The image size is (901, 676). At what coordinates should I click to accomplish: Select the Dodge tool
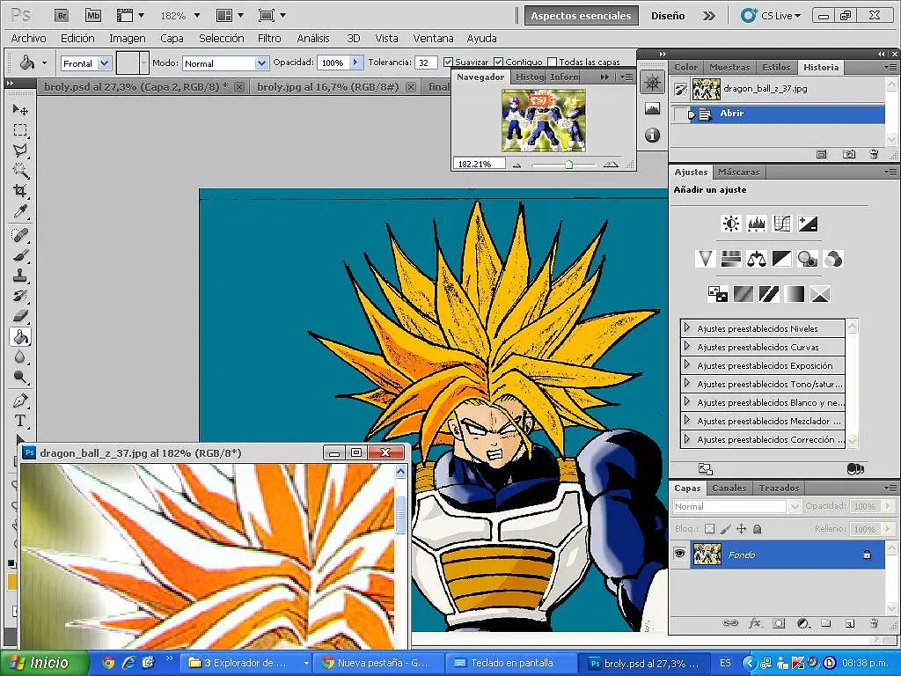click(x=20, y=377)
